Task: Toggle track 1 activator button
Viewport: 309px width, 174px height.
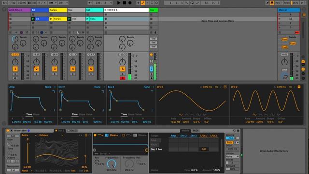Action: point(15,69)
